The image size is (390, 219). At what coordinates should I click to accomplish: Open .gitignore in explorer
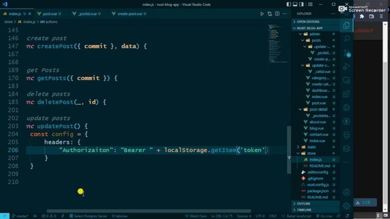coord(315,178)
